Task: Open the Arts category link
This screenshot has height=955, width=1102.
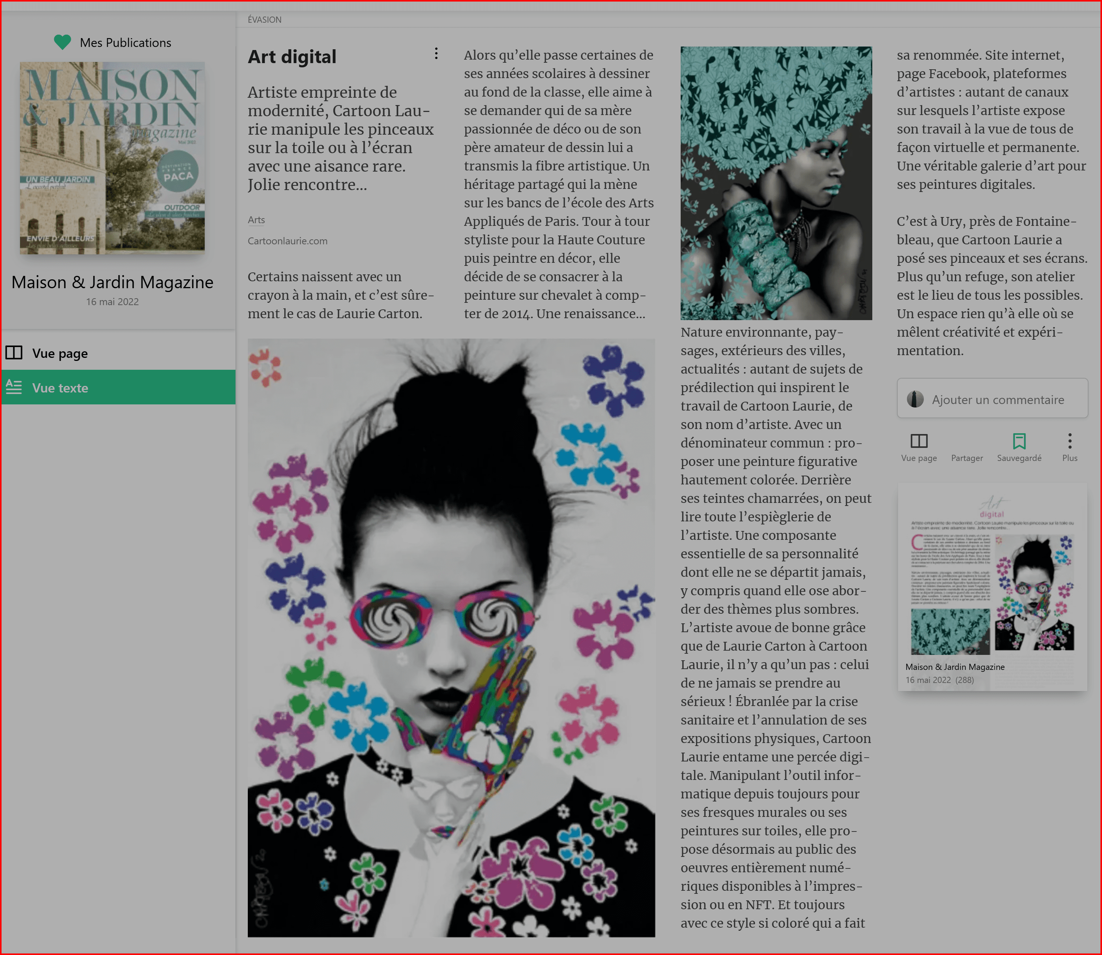Action: pos(256,220)
